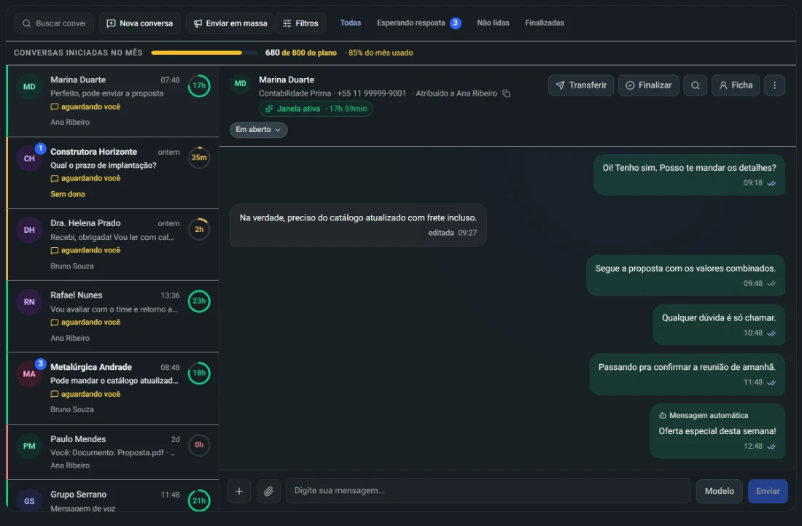
Task: Click the 17h timer ring for Marina Duarte
Action: (199, 85)
